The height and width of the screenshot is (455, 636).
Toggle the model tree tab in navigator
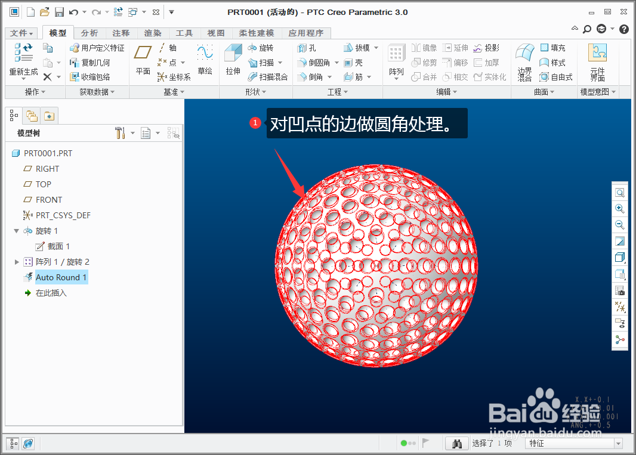click(14, 116)
